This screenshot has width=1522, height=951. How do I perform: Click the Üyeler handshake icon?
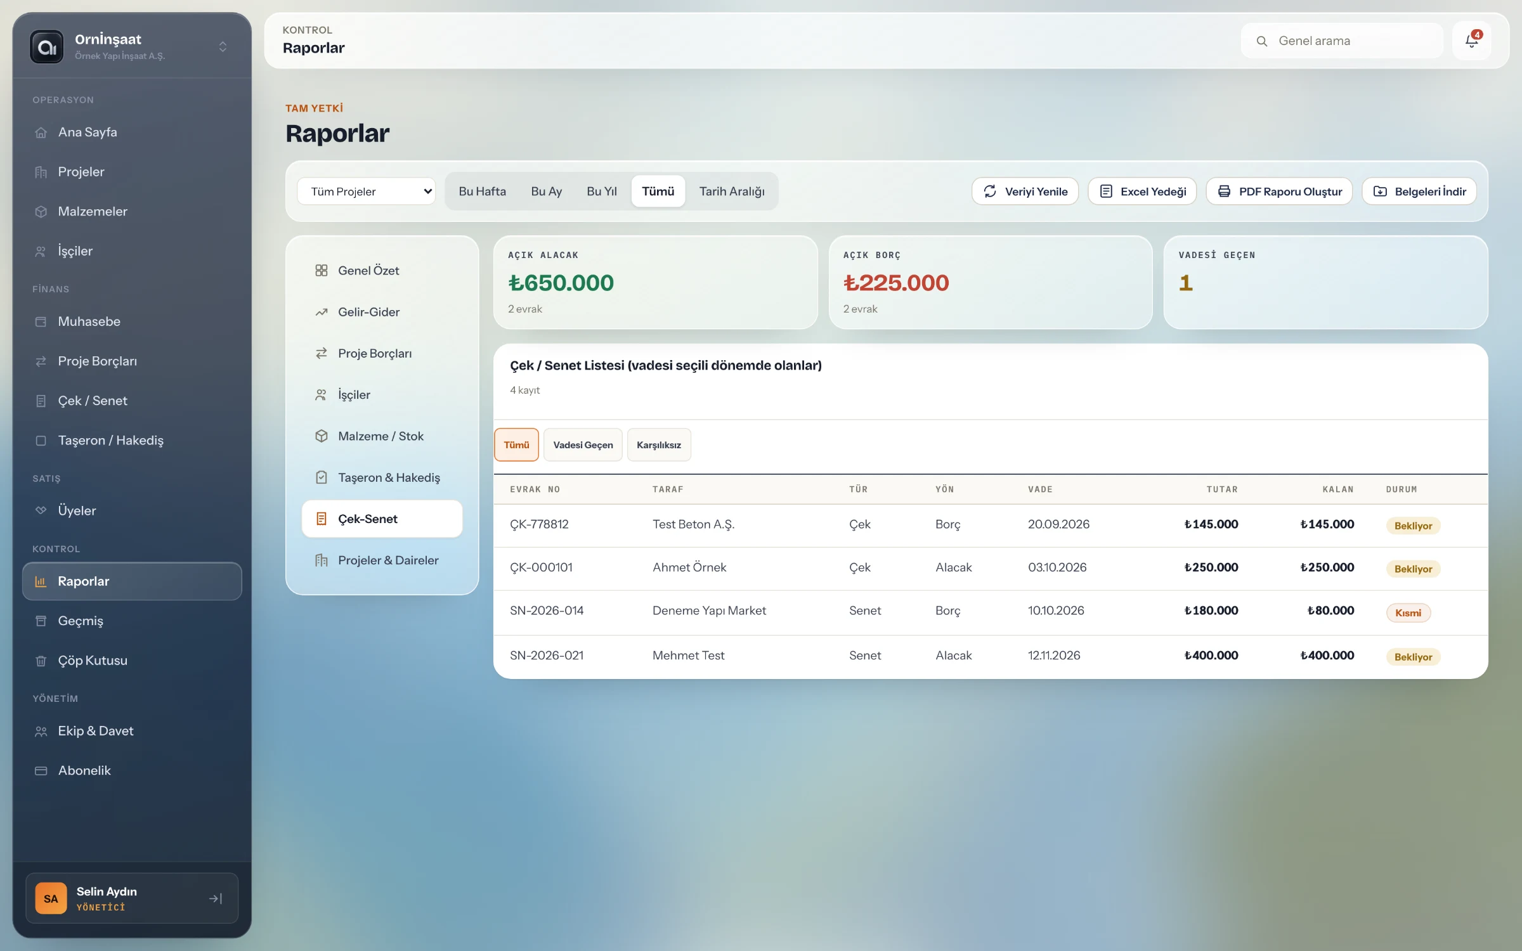point(41,511)
